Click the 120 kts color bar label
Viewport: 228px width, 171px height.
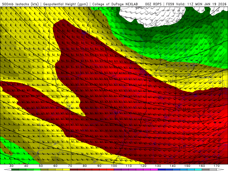click(x=143, y=166)
